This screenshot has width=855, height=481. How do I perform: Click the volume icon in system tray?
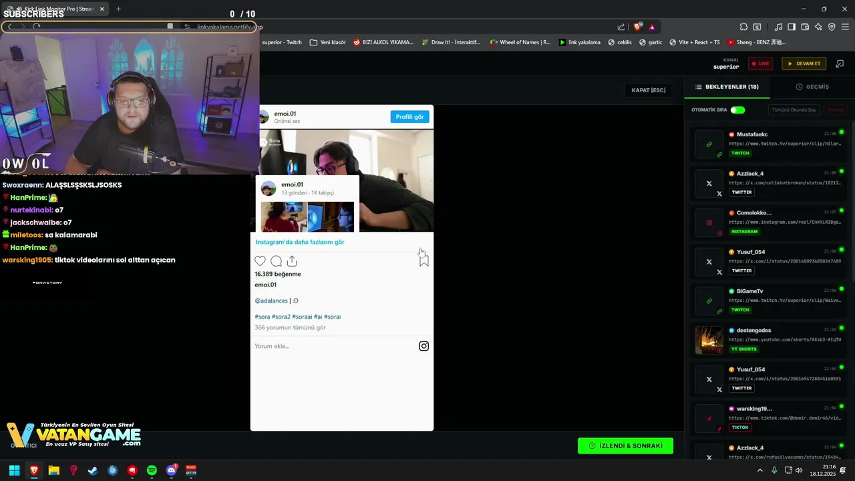[798, 470]
